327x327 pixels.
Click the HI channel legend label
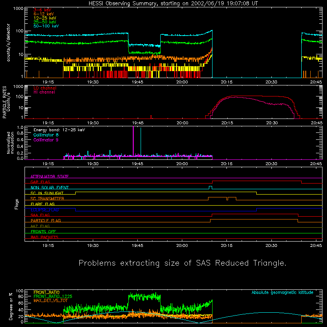click(44, 92)
